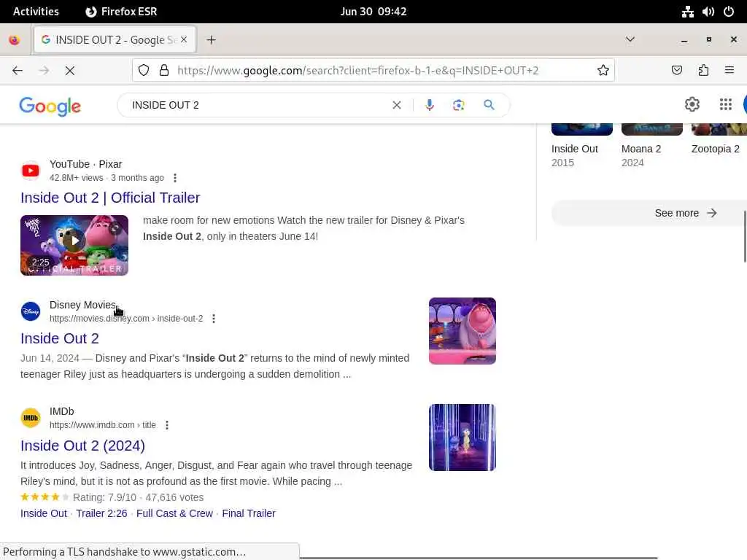Image resolution: width=747 pixels, height=560 pixels.
Task: Open the tracking protection shield icon
Action: (144, 71)
